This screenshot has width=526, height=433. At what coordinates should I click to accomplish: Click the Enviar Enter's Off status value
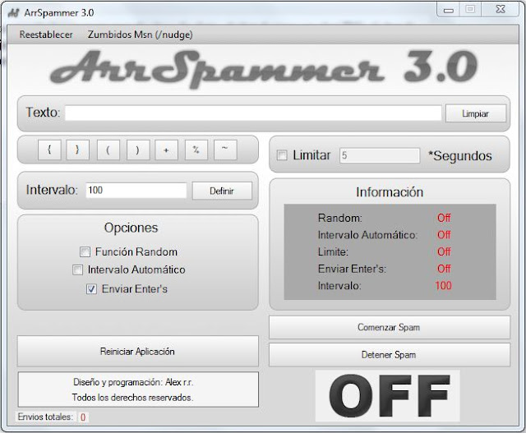[x=444, y=269]
